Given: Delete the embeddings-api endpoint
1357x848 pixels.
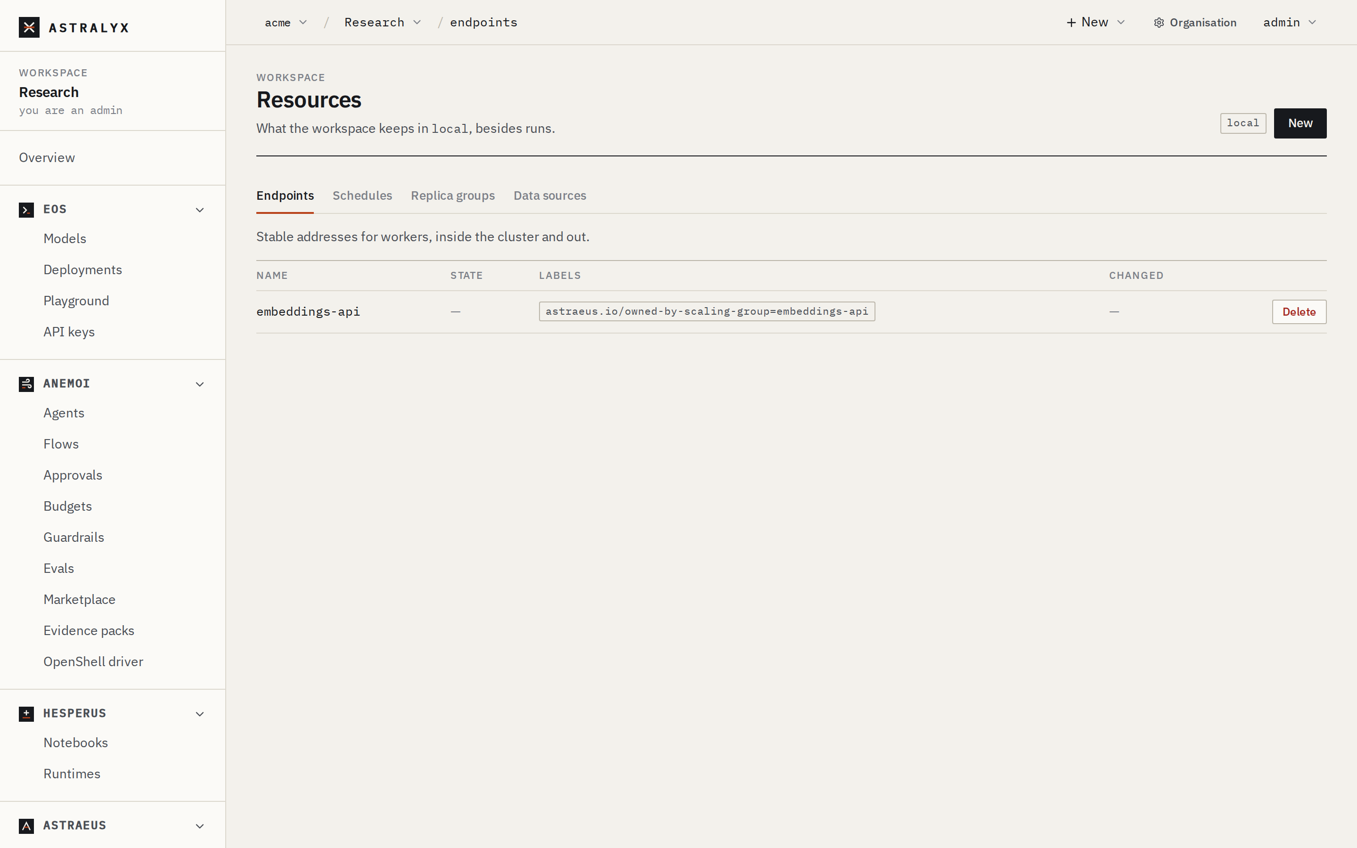Looking at the screenshot, I should (x=1299, y=312).
